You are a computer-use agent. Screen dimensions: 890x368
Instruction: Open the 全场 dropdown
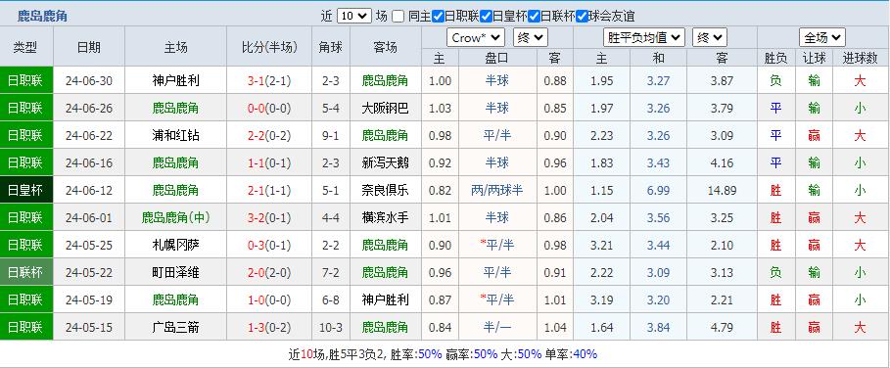tap(822, 38)
